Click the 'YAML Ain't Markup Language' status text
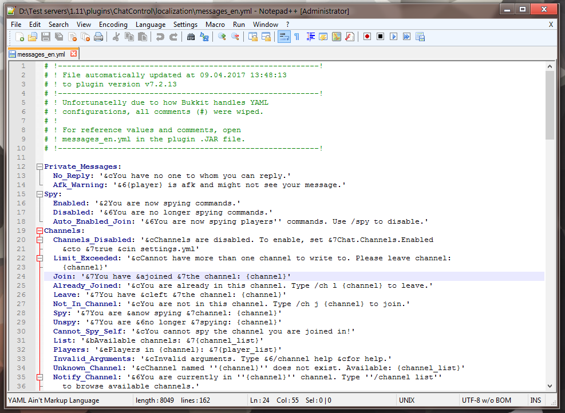 pos(53,400)
